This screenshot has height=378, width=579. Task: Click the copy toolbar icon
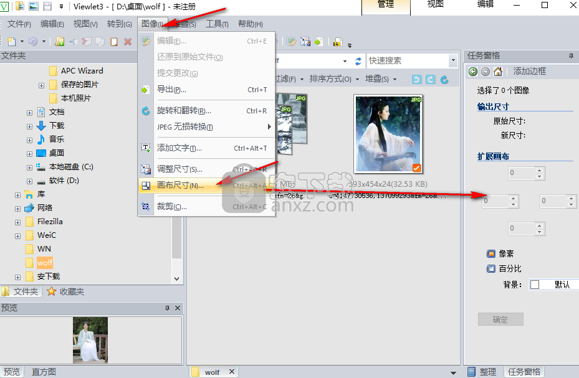100,42
